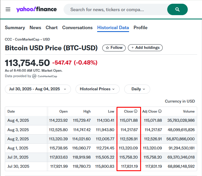This screenshot has width=202, height=176.
Task: Expand the Historical Prices dropdown
Action: coord(97,89)
